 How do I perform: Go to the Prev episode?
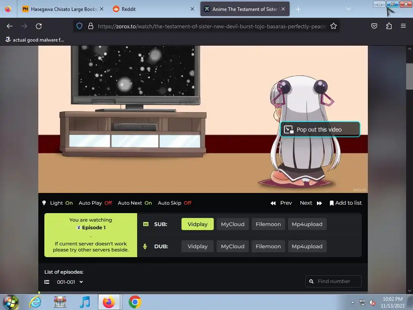pyautogui.click(x=281, y=203)
